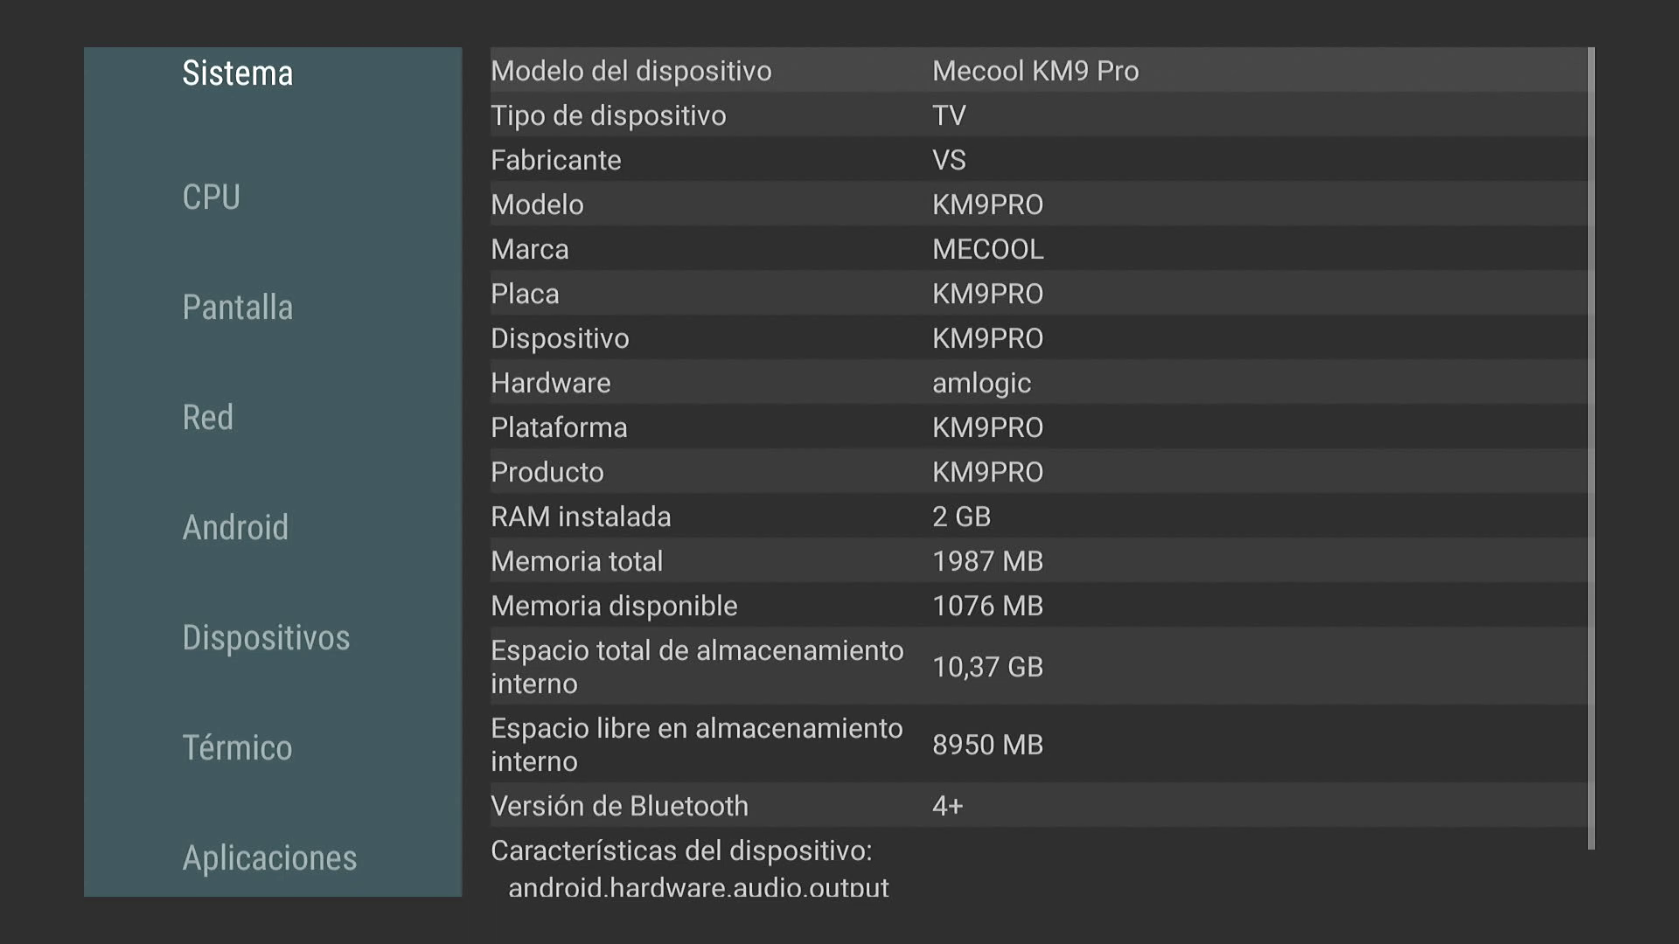Select the Marca MECOOL row
1679x944 pixels.
click(1038, 249)
